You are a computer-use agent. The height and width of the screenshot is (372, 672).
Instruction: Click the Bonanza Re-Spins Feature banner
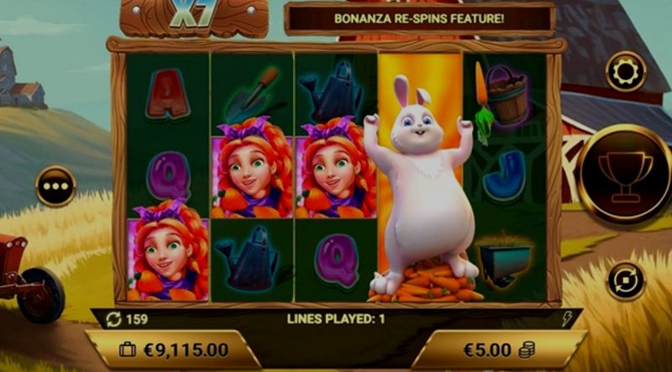click(419, 18)
